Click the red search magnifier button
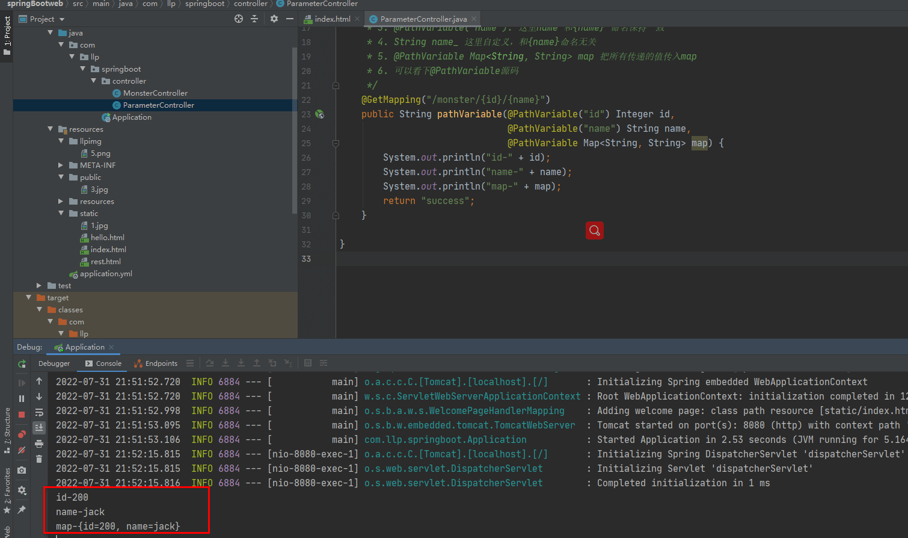Image resolution: width=908 pixels, height=538 pixels. point(595,230)
